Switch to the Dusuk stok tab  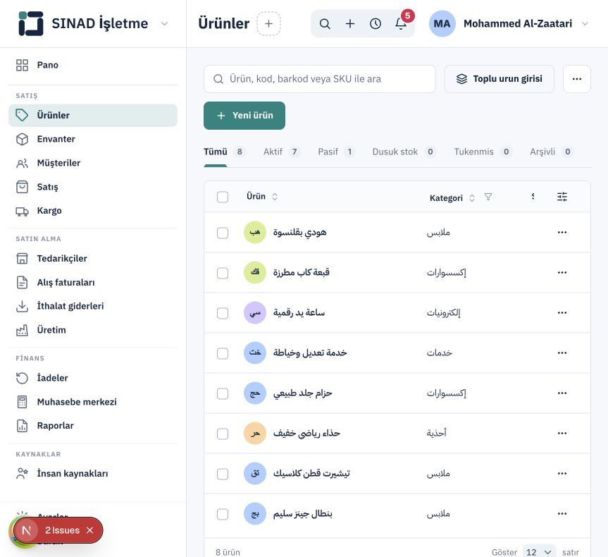point(404,152)
